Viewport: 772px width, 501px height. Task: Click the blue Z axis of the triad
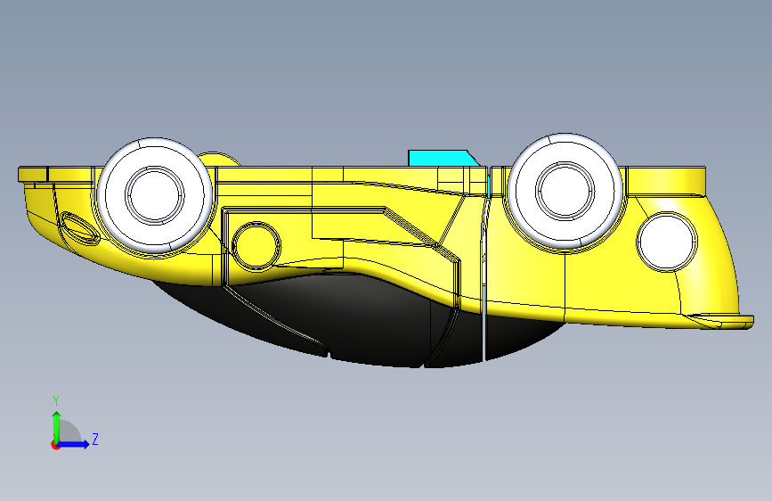74,444
